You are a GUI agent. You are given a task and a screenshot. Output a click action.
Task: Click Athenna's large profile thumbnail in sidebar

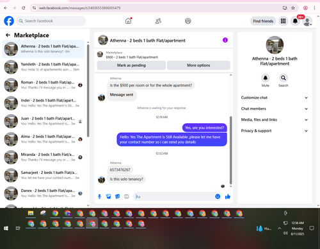(x=275, y=45)
